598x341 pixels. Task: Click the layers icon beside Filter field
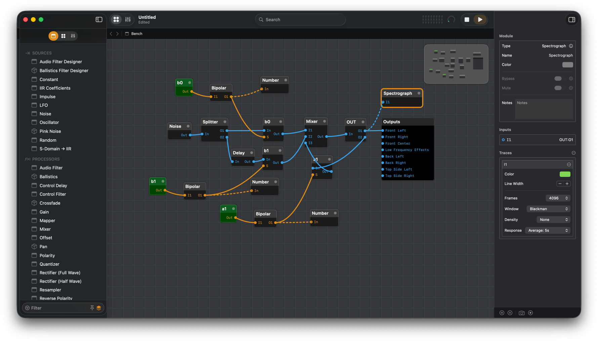point(99,308)
